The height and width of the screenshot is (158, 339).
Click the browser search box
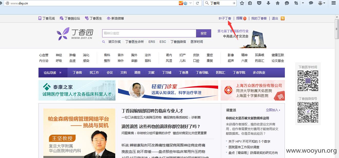(x=221, y=3)
